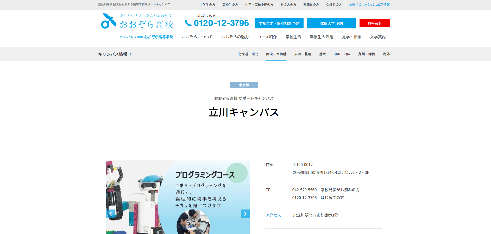
Task: Click the 中学生の方 top link
Action: tap(207, 5)
